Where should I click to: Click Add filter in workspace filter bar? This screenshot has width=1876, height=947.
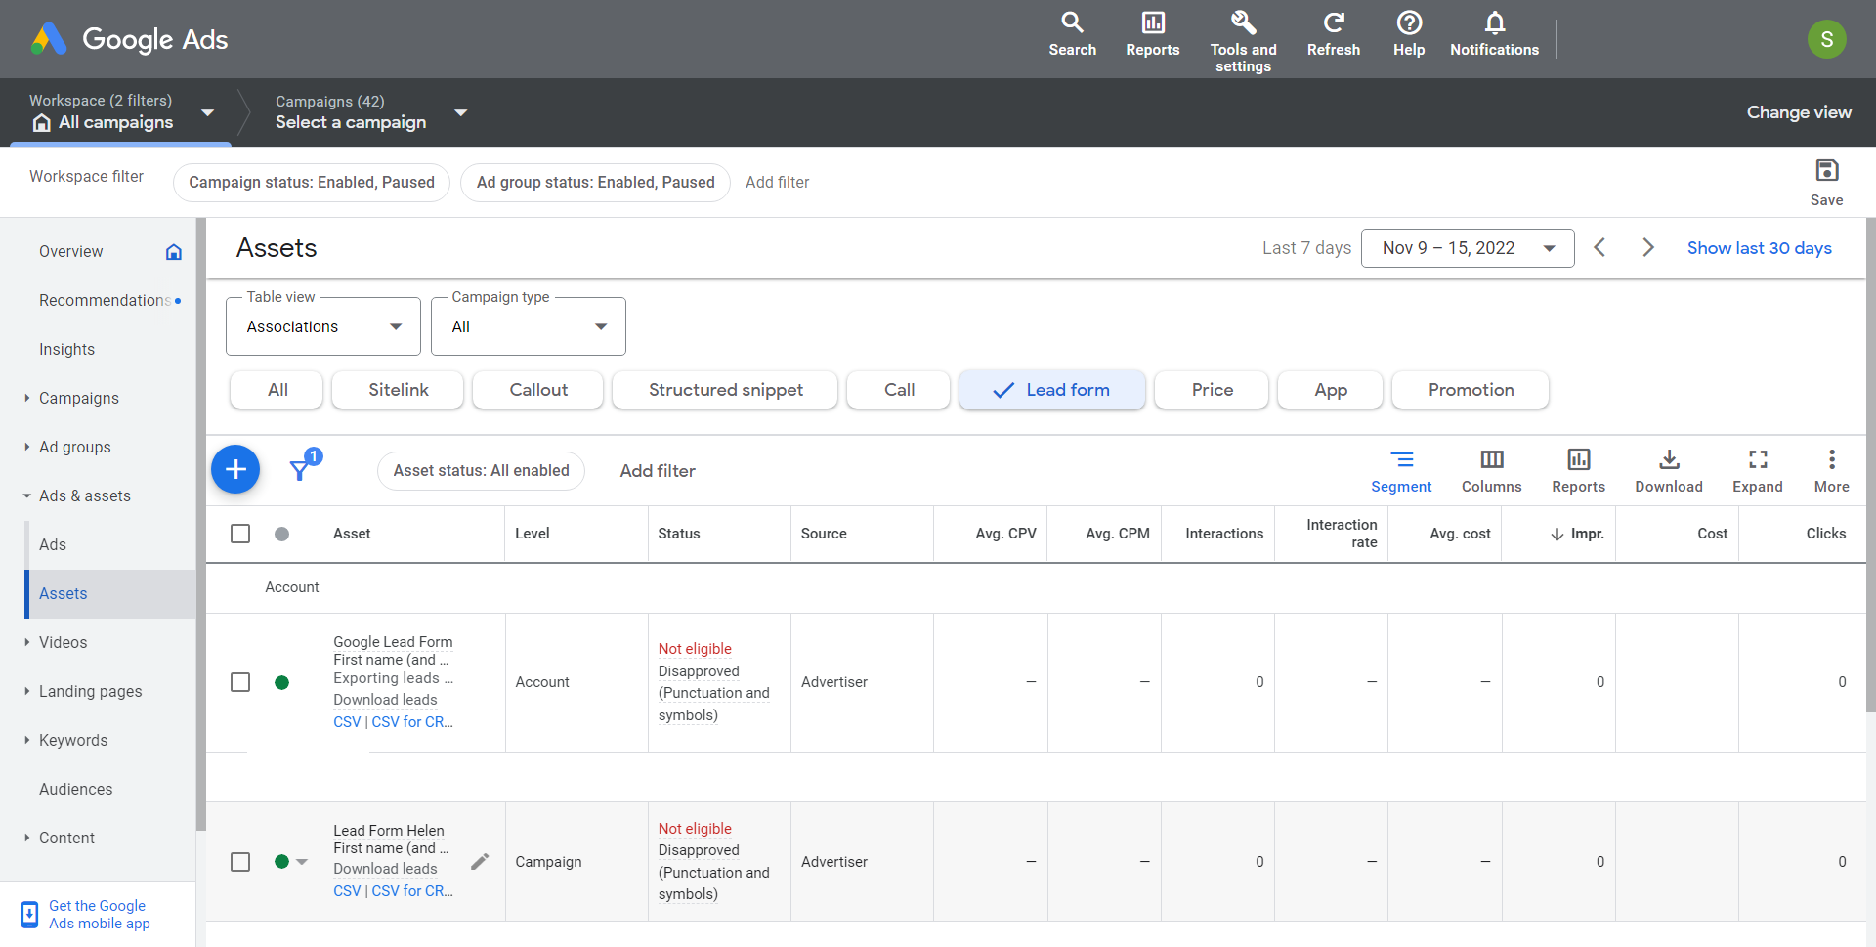[777, 182]
